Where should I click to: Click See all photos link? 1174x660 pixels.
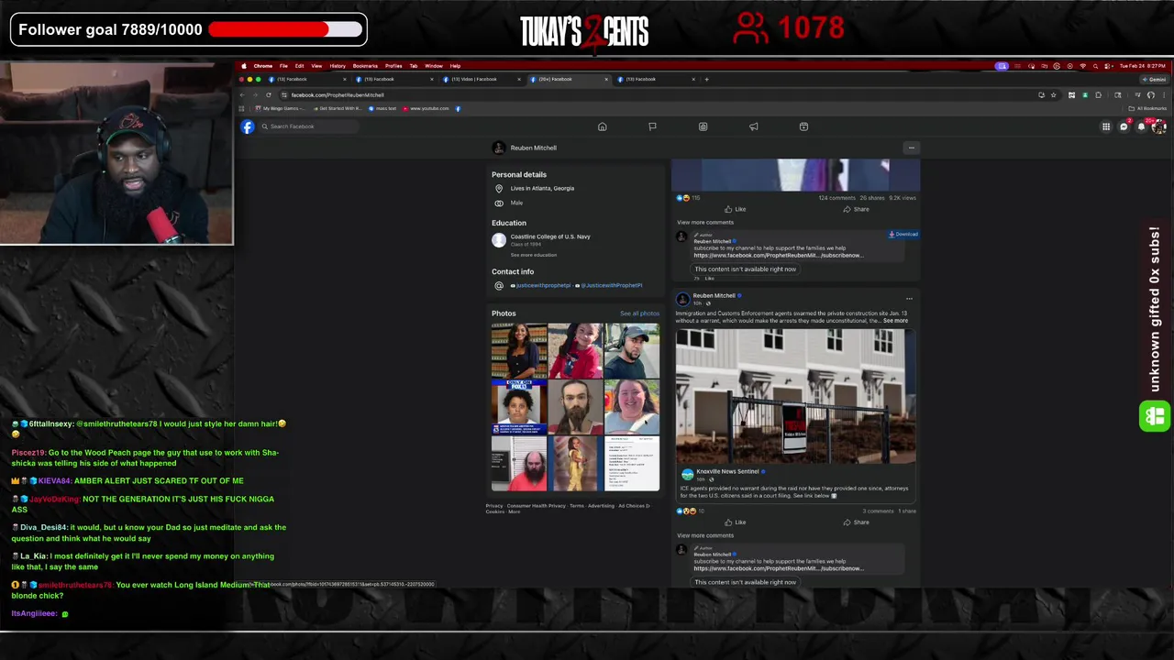tap(639, 313)
